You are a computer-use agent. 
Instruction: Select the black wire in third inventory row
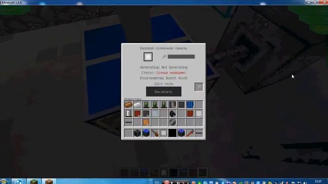point(128,122)
